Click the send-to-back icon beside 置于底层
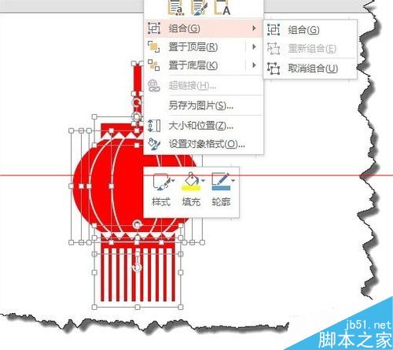393x350 pixels. click(154, 65)
